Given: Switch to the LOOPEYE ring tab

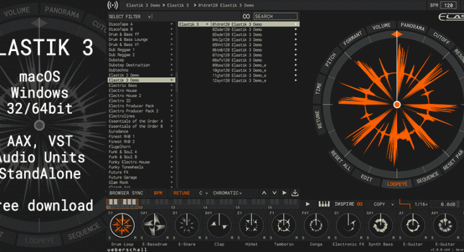Looking at the screenshot, I should 396,184.
